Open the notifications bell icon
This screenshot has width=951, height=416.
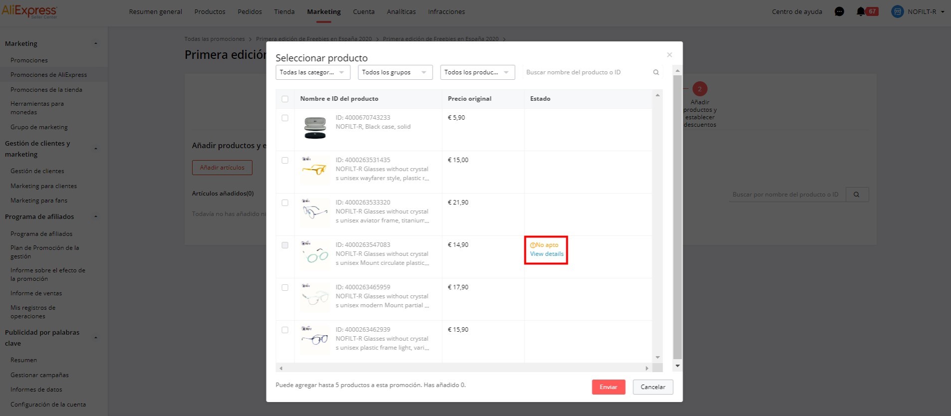point(861,11)
